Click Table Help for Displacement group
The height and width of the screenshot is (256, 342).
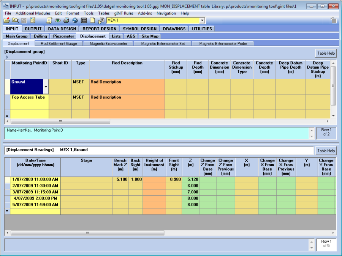[326, 53]
